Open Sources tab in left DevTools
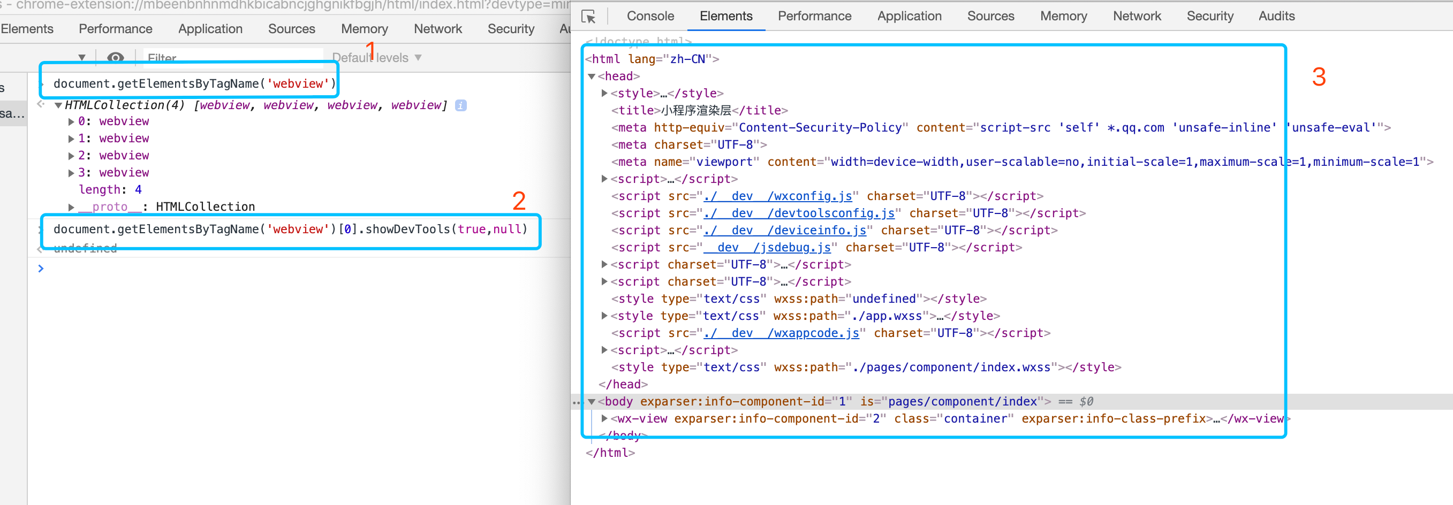This screenshot has height=505, width=1453. [292, 29]
